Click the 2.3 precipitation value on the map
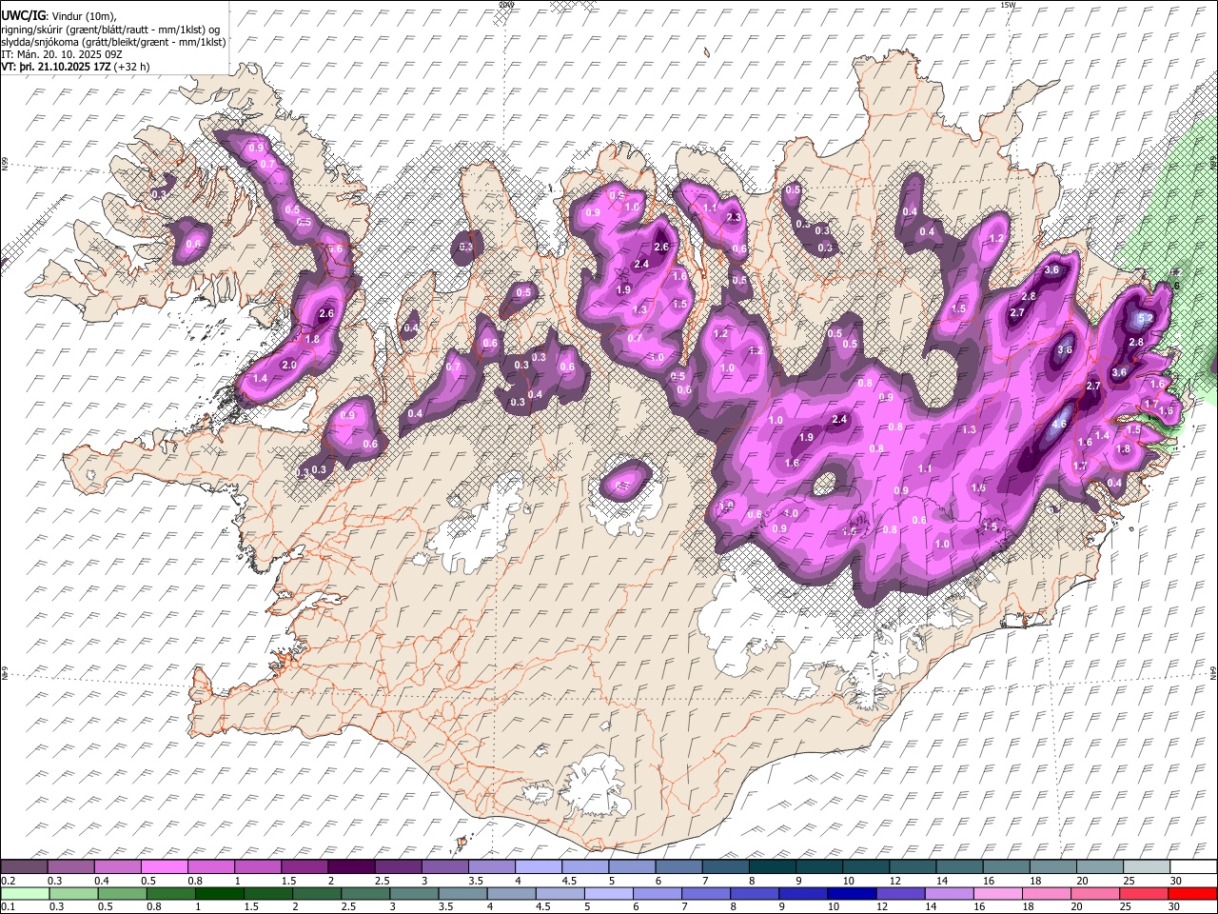The height and width of the screenshot is (914, 1218). pos(733,218)
